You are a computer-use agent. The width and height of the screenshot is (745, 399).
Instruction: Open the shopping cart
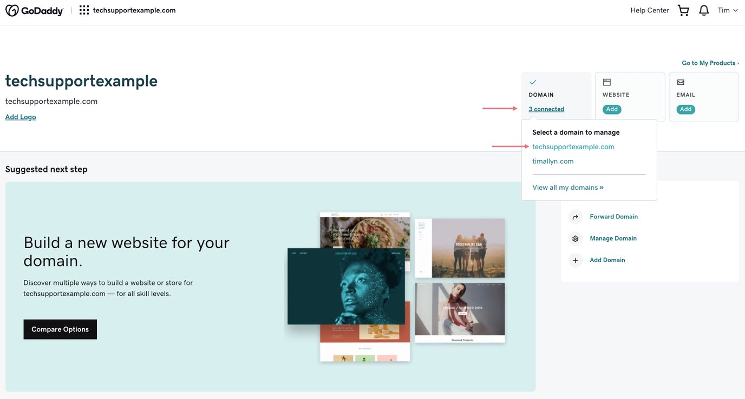pos(683,10)
